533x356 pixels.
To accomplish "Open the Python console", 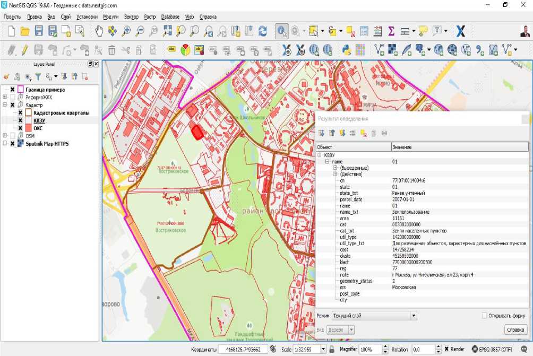I will [346, 50].
